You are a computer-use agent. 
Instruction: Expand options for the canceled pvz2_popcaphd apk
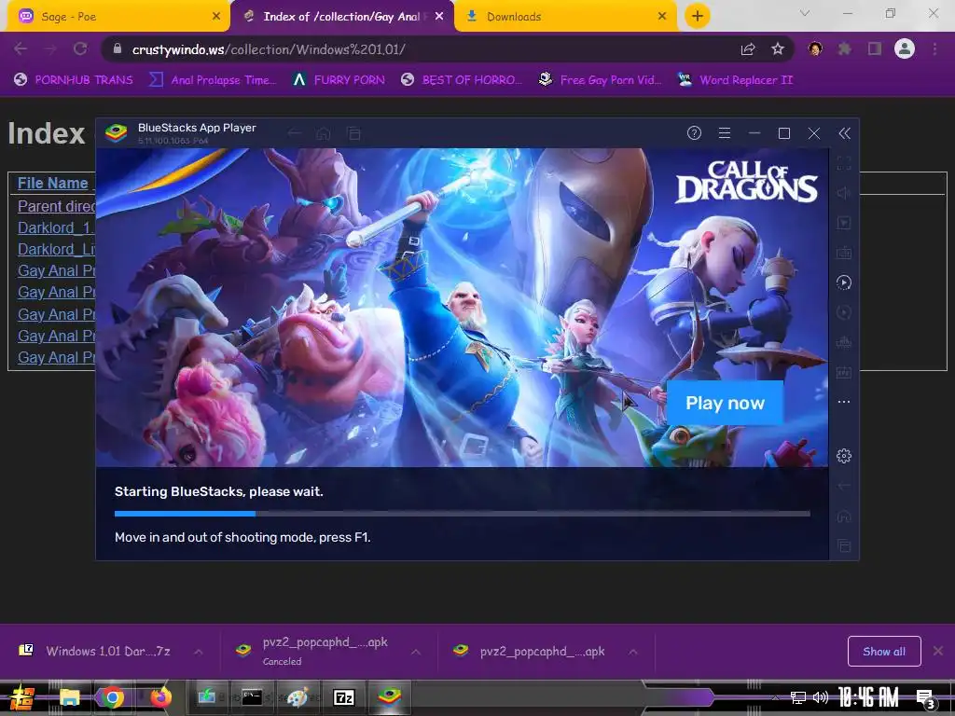pyautogui.click(x=416, y=652)
